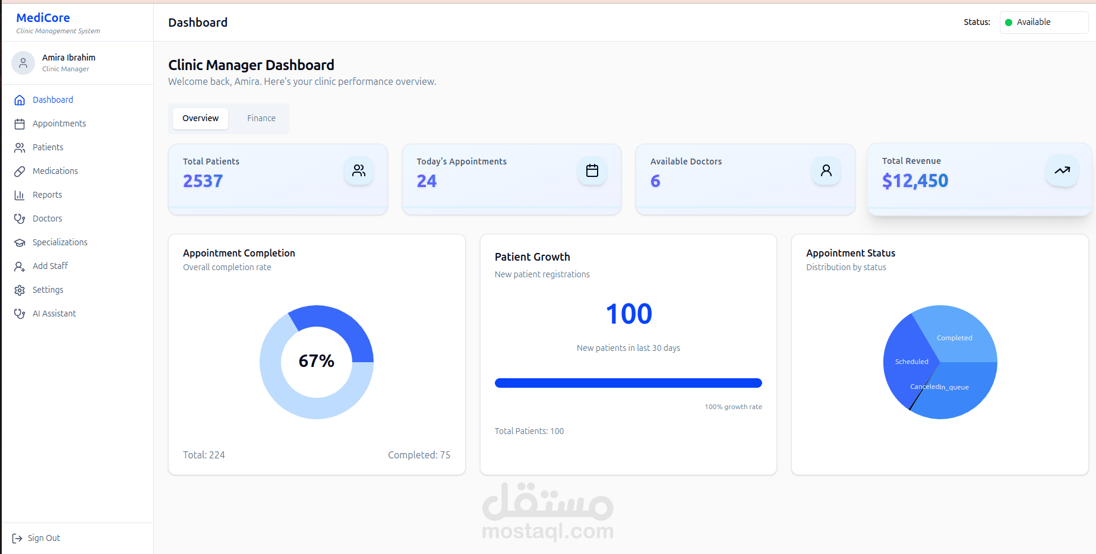Click the Amira Ibrahim profile avatar

point(23,62)
